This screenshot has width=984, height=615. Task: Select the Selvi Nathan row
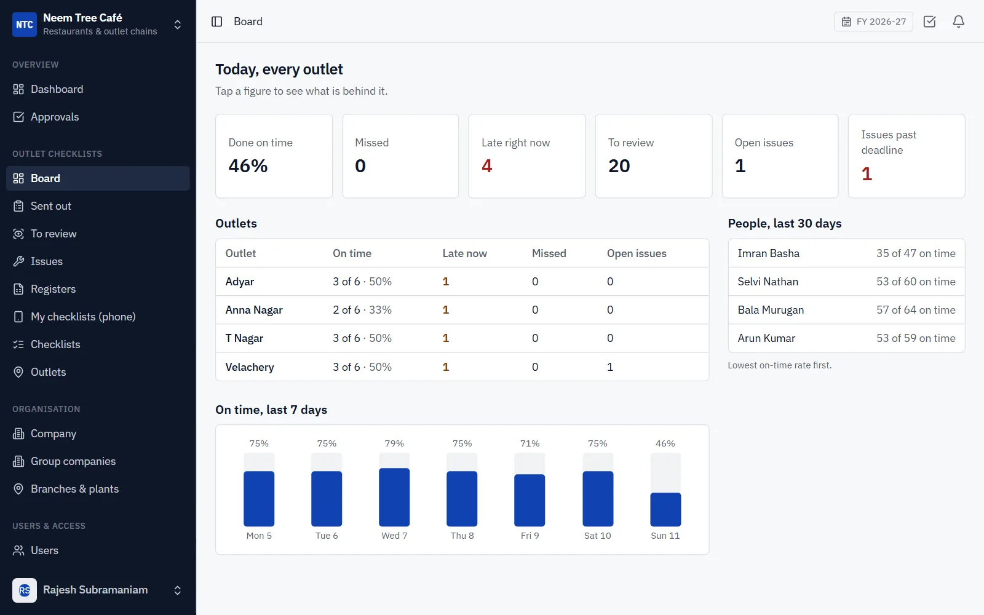(846, 282)
